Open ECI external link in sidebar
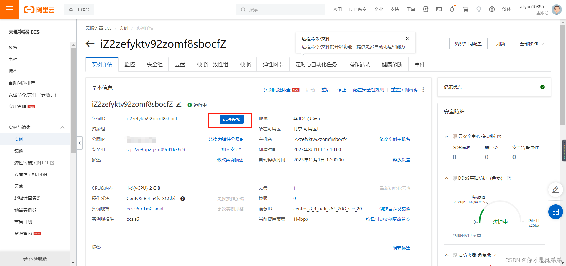 (52, 163)
